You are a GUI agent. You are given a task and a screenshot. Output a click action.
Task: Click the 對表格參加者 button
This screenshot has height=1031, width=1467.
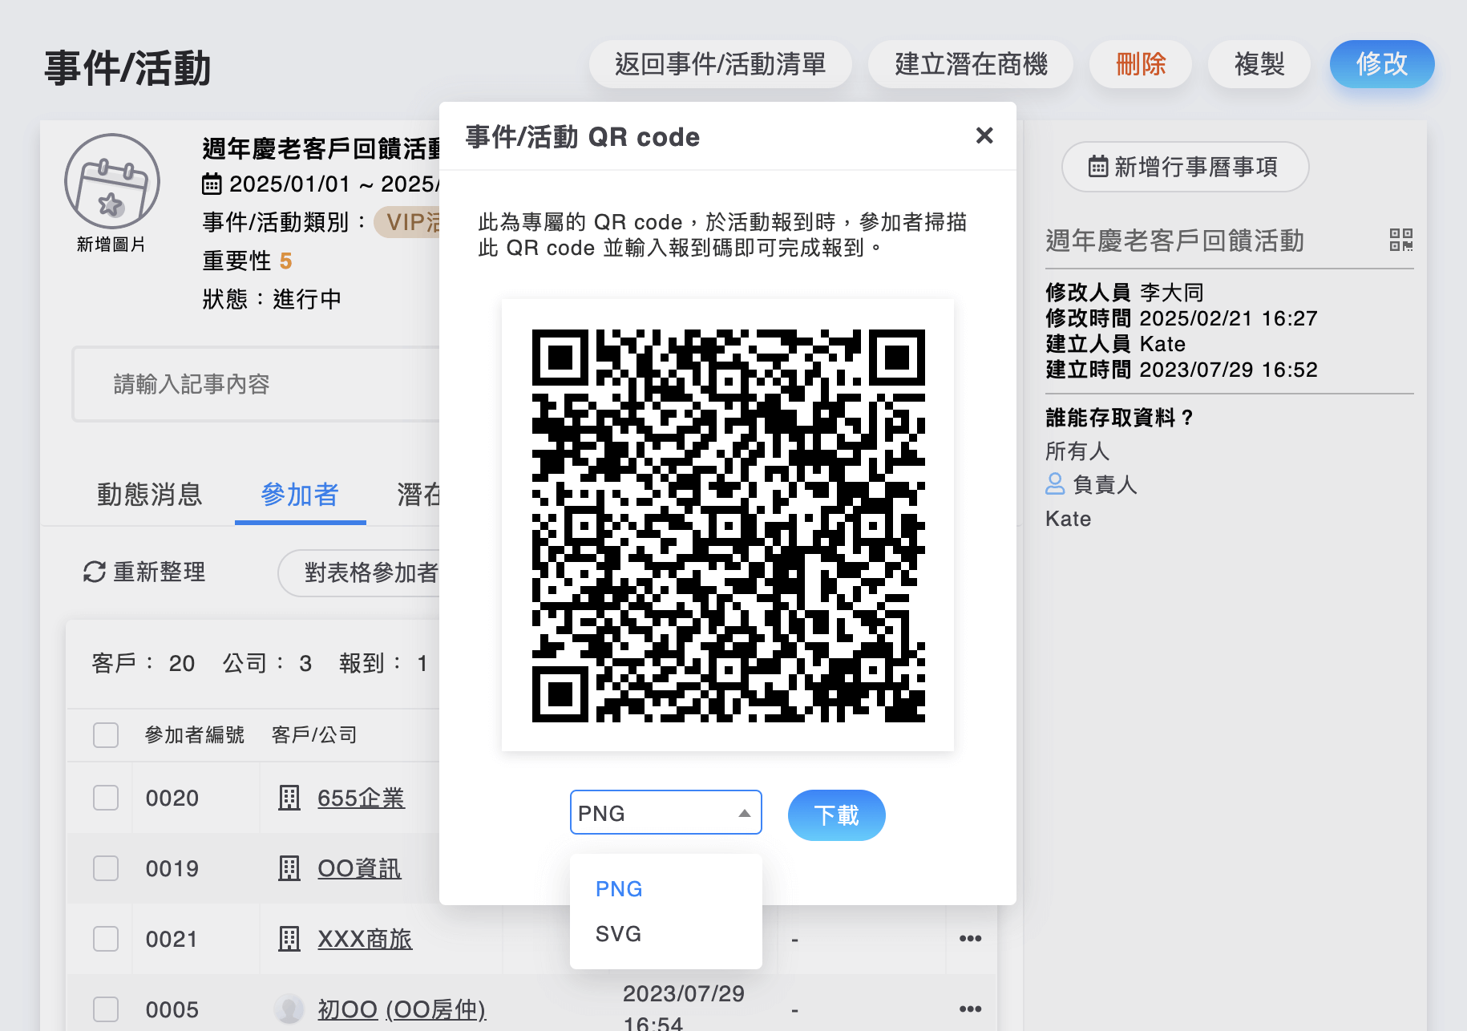coord(360,572)
